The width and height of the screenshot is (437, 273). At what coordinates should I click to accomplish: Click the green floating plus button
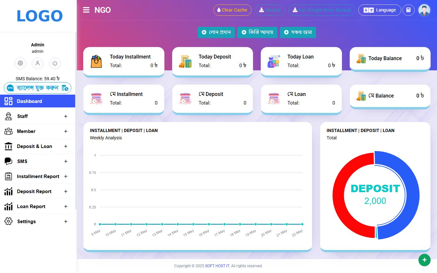[425, 260]
